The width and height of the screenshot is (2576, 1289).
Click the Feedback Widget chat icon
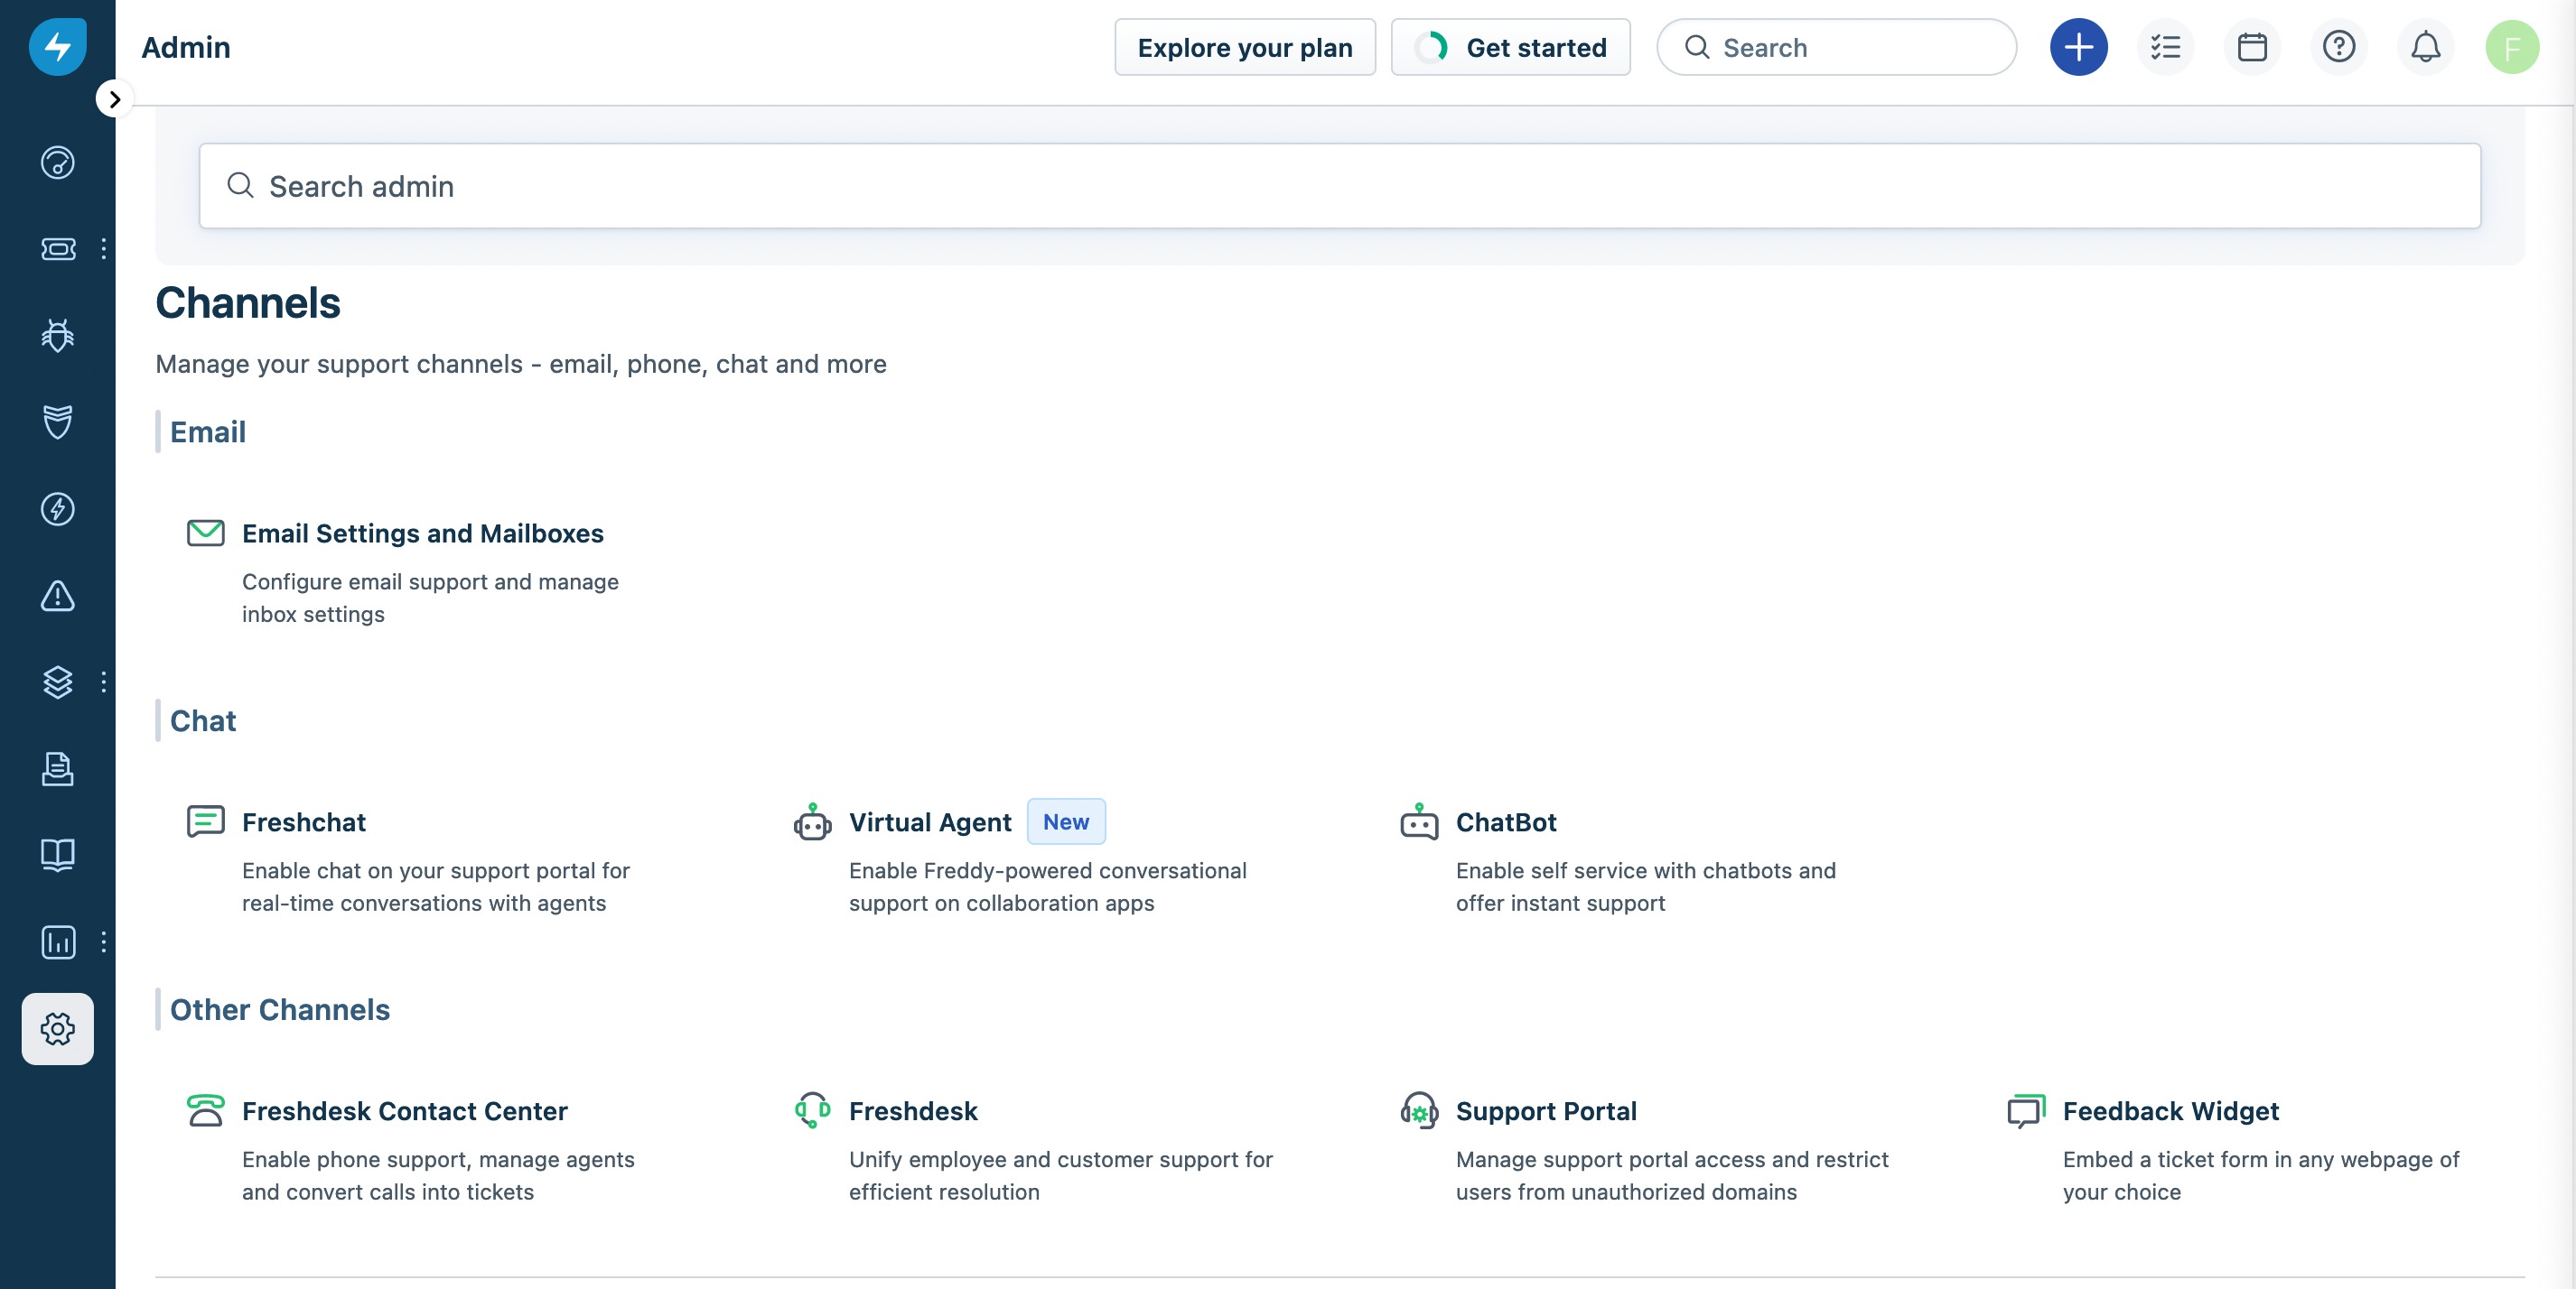(2026, 1110)
